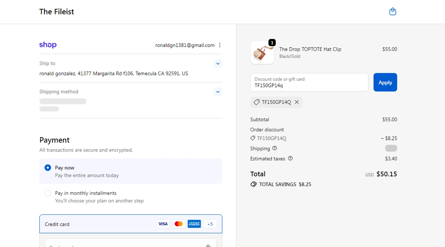
Task: Click the Payment section heading
Action: point(54,140)
